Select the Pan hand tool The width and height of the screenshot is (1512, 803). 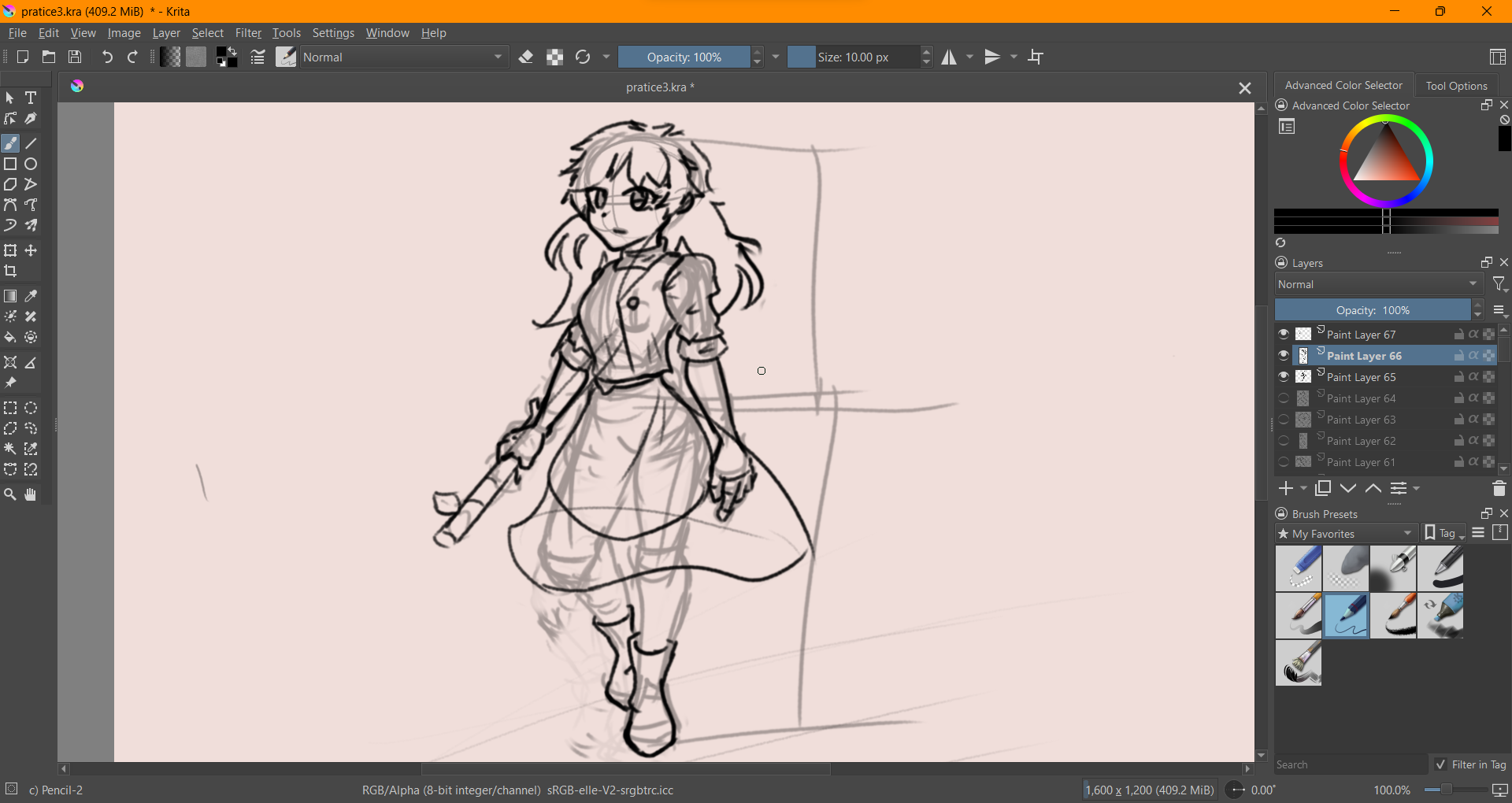point(31,495)
